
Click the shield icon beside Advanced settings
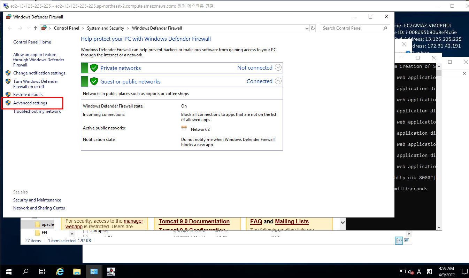[x=8, y=103]
